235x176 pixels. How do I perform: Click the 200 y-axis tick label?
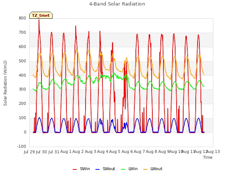click(x=22, y=103)
